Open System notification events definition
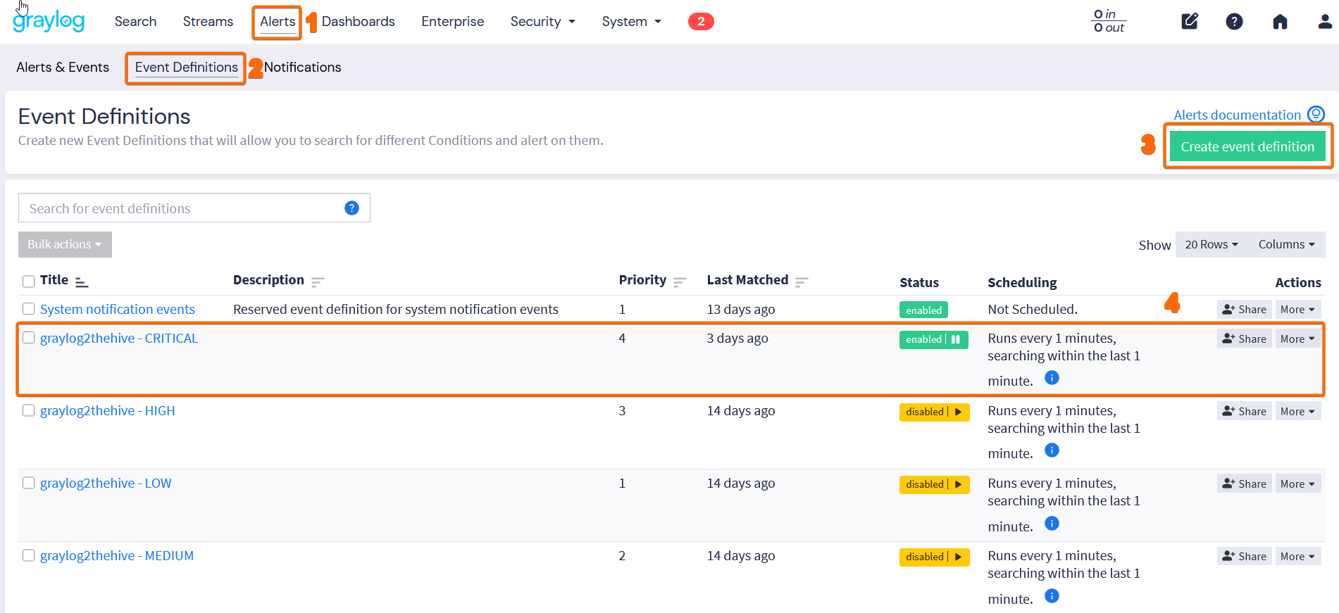The image size is (1339, 613). pyautogui.click(x=117, y=309)
